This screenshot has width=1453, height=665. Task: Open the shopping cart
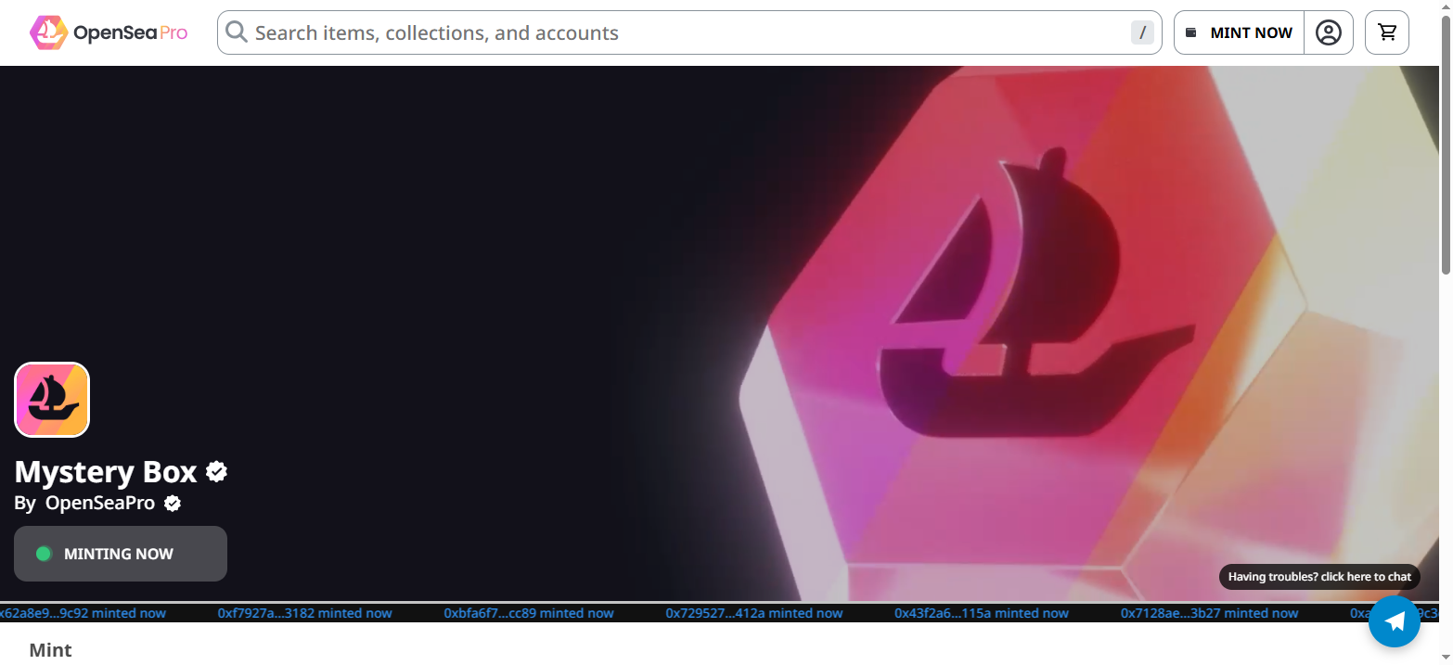(x=1387, y=32)
